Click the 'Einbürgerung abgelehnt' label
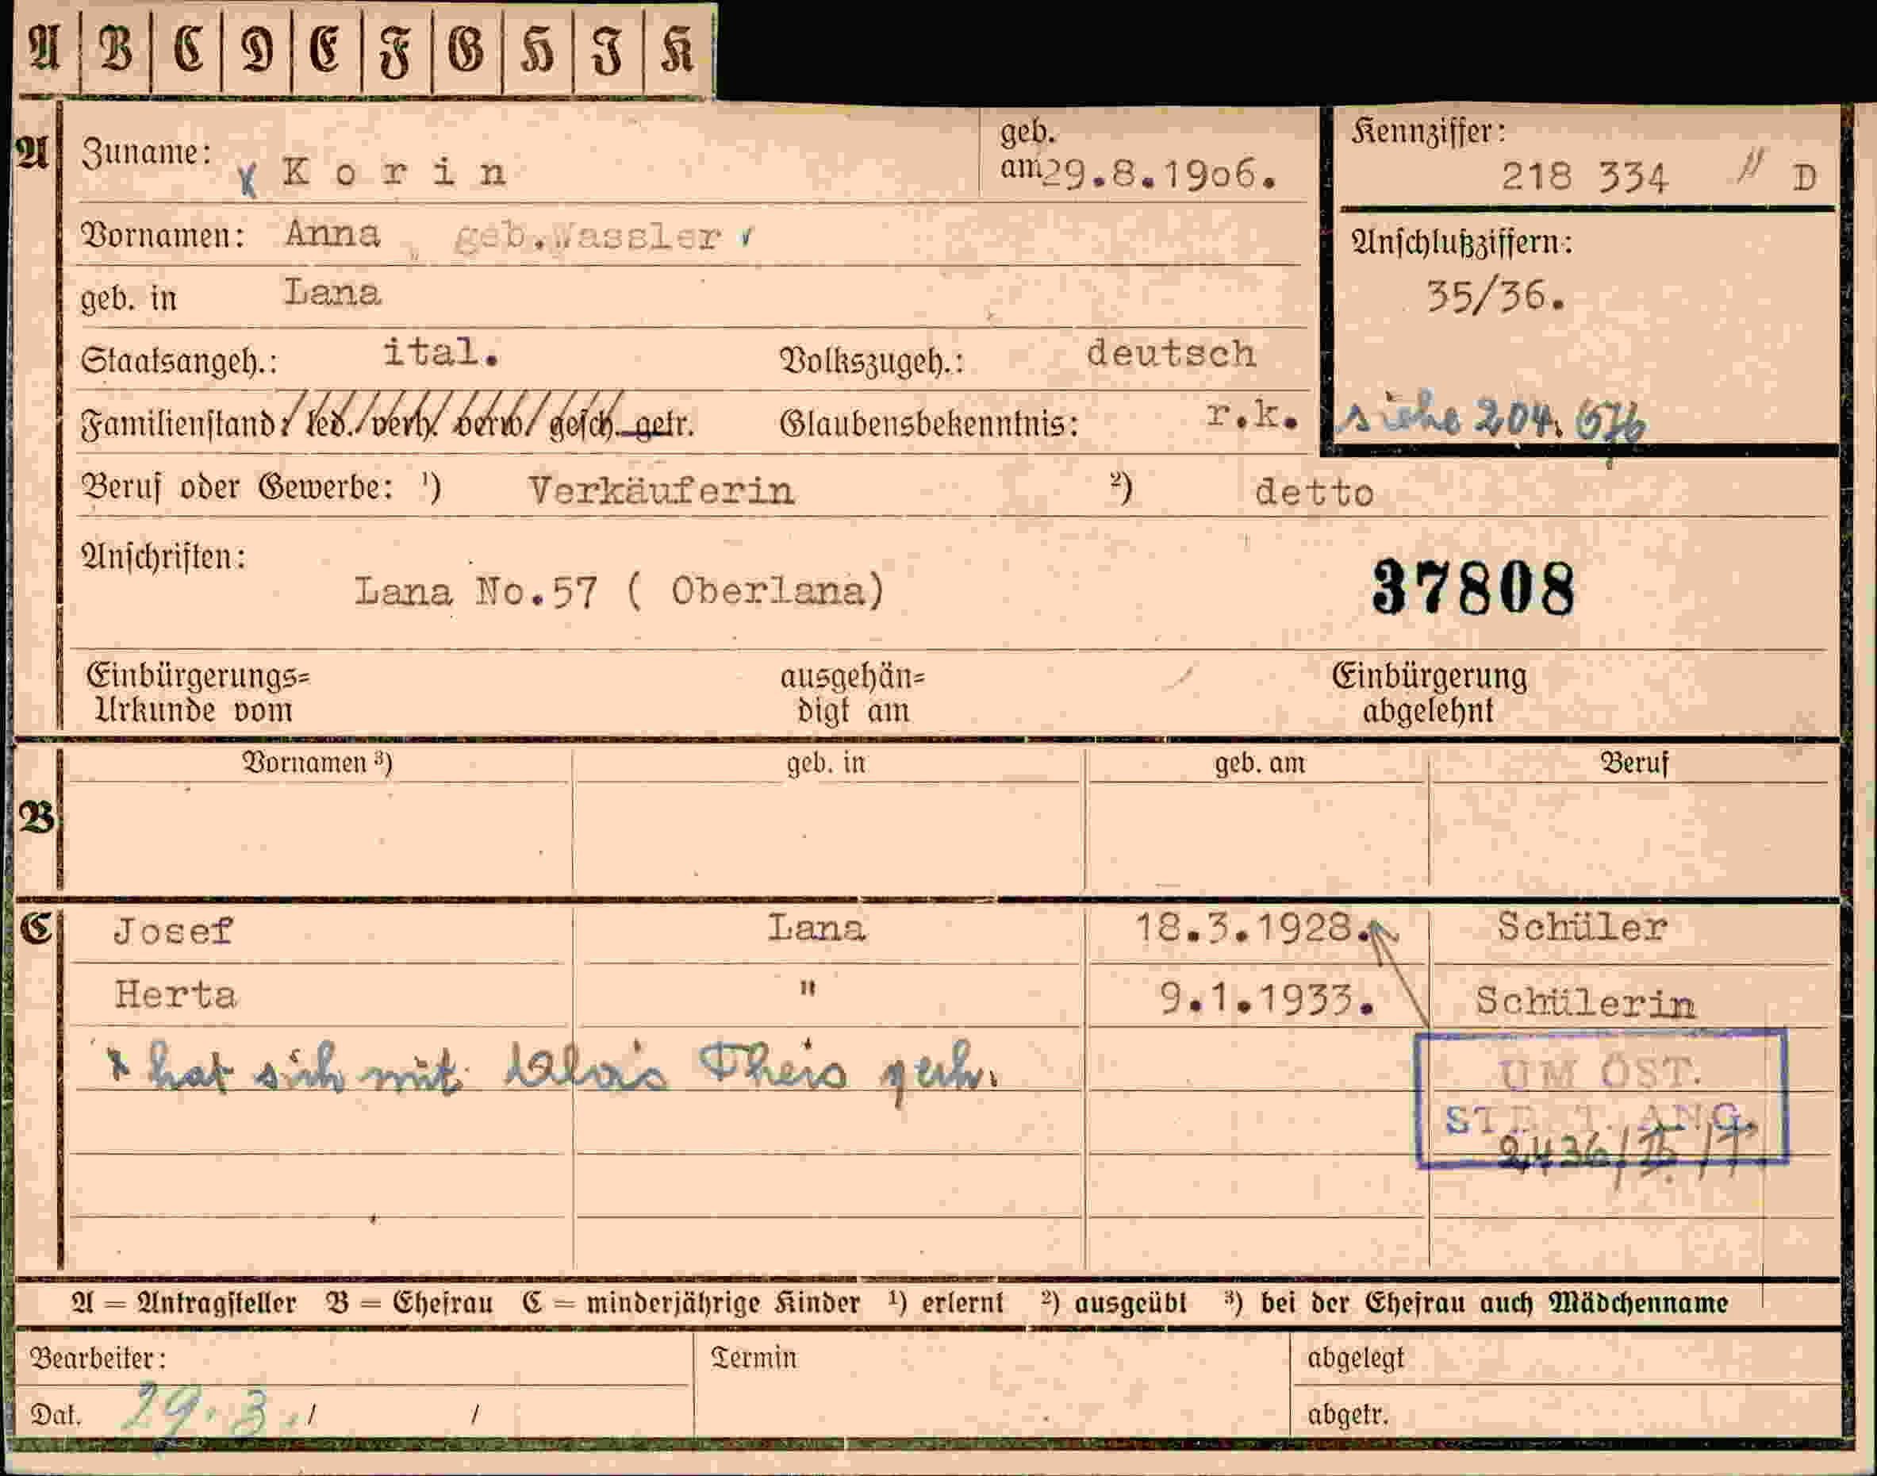 (x=1429, y=694)
